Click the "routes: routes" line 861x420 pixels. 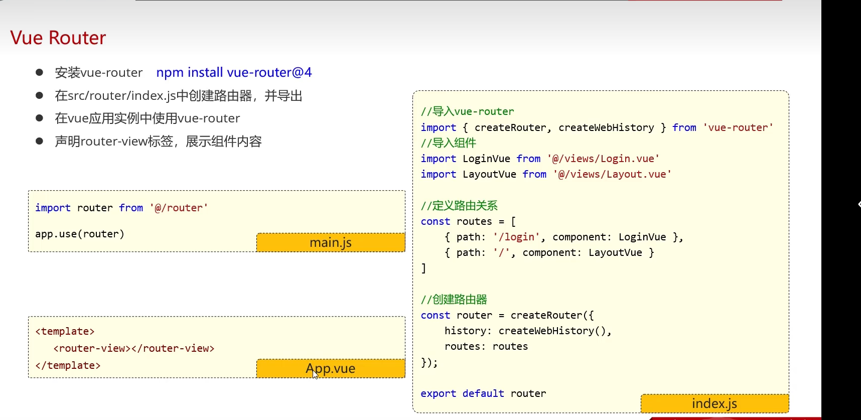pyautogui.click(x=486, y=346)
